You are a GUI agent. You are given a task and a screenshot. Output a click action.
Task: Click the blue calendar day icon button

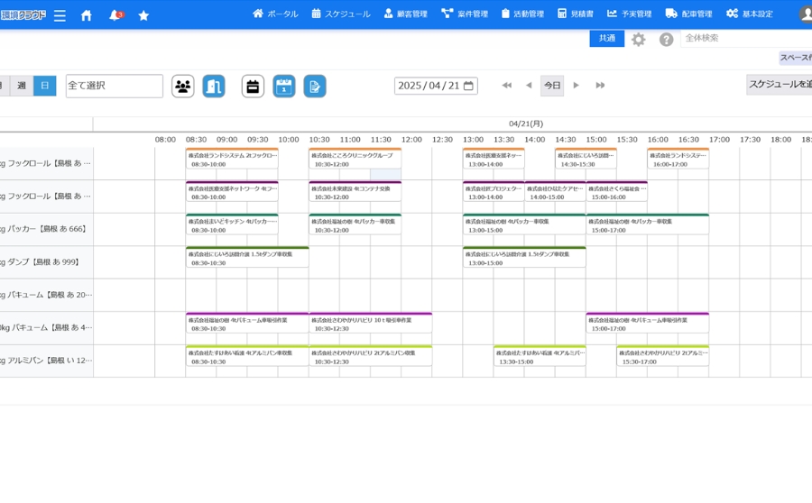pos(284,87)
